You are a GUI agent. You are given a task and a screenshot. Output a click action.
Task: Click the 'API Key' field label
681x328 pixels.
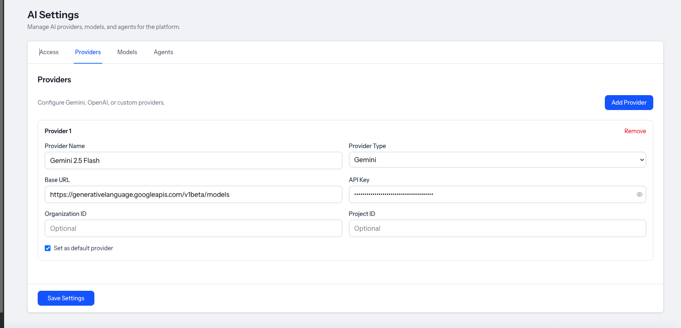(x=359, y=180)
